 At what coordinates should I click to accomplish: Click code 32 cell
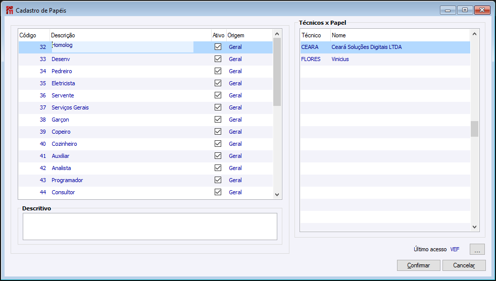(43, 47)
